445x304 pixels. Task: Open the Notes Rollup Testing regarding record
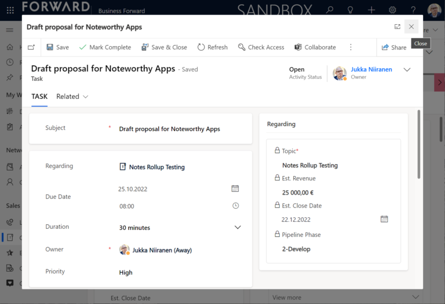point(156,167)
